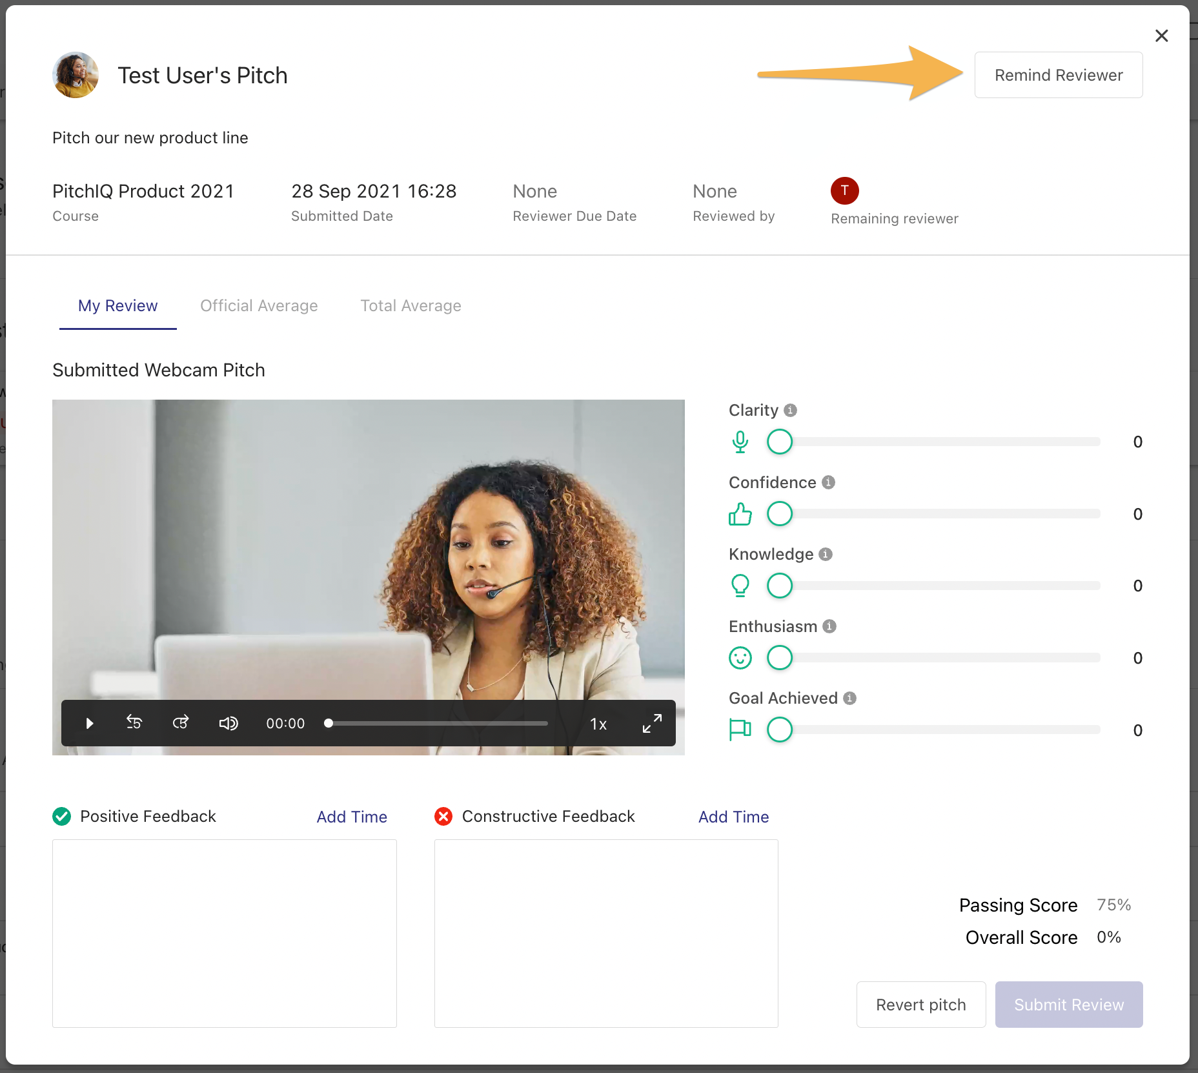Click the Revert pitch button
This screenshot has height=1073, width=1198.
click(x=920, y=1005)
